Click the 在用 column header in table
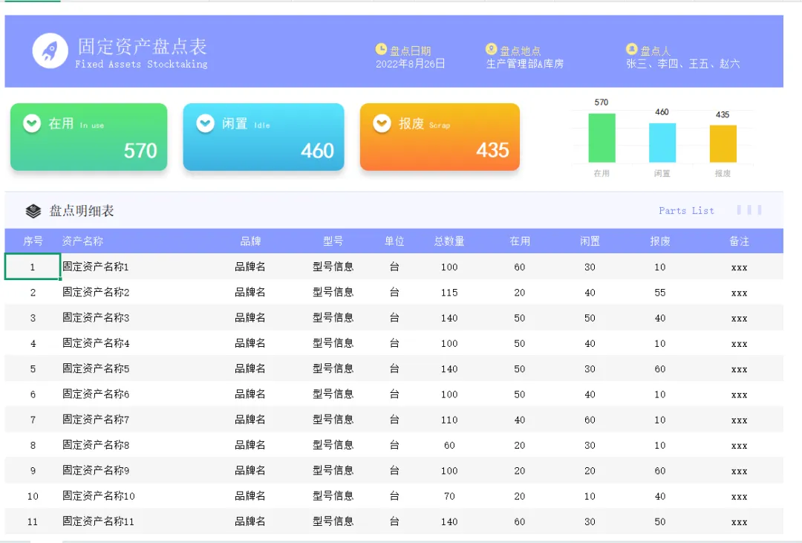The width and height of the screenshot is (802, 543). 520,241
